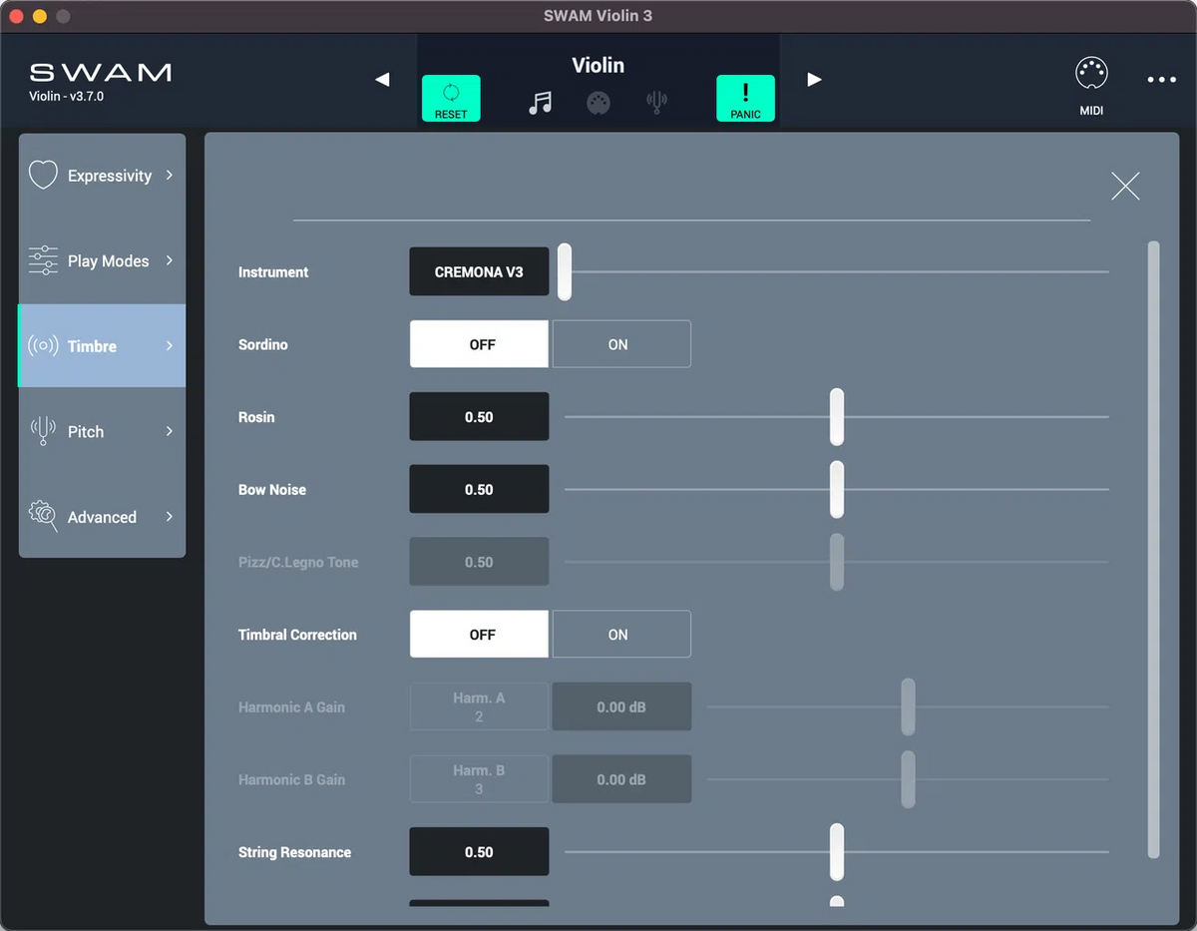The image size is (1197, 931).
Task: Navigate to the next preset with right arrow
Action: 814,79
